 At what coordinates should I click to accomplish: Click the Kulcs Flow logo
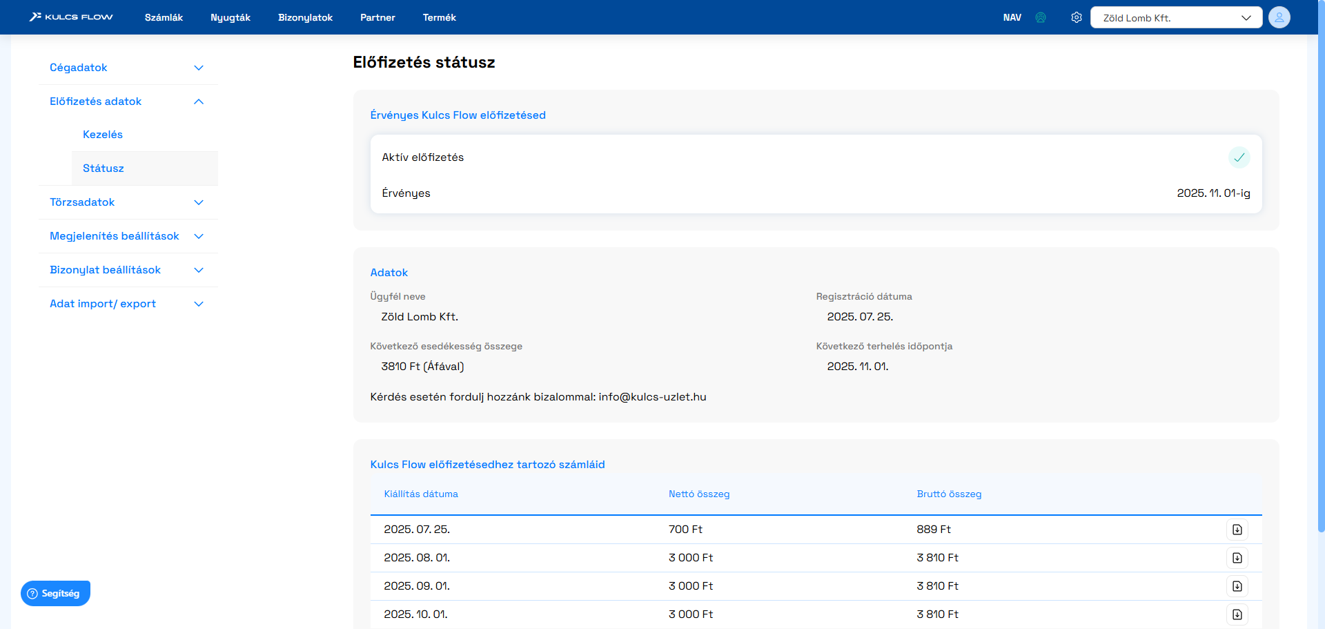[71, 17]
